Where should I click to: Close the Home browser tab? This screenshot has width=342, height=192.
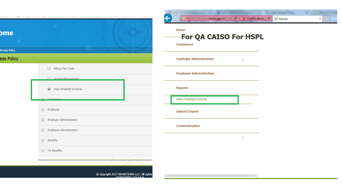pos(320,19)
